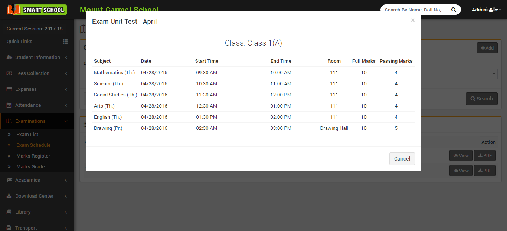Click the Search button

click(x=482, y=99)
